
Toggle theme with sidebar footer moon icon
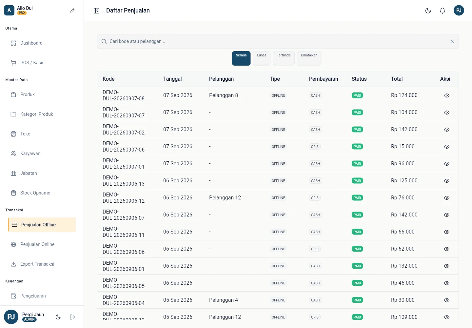[58, 317]
